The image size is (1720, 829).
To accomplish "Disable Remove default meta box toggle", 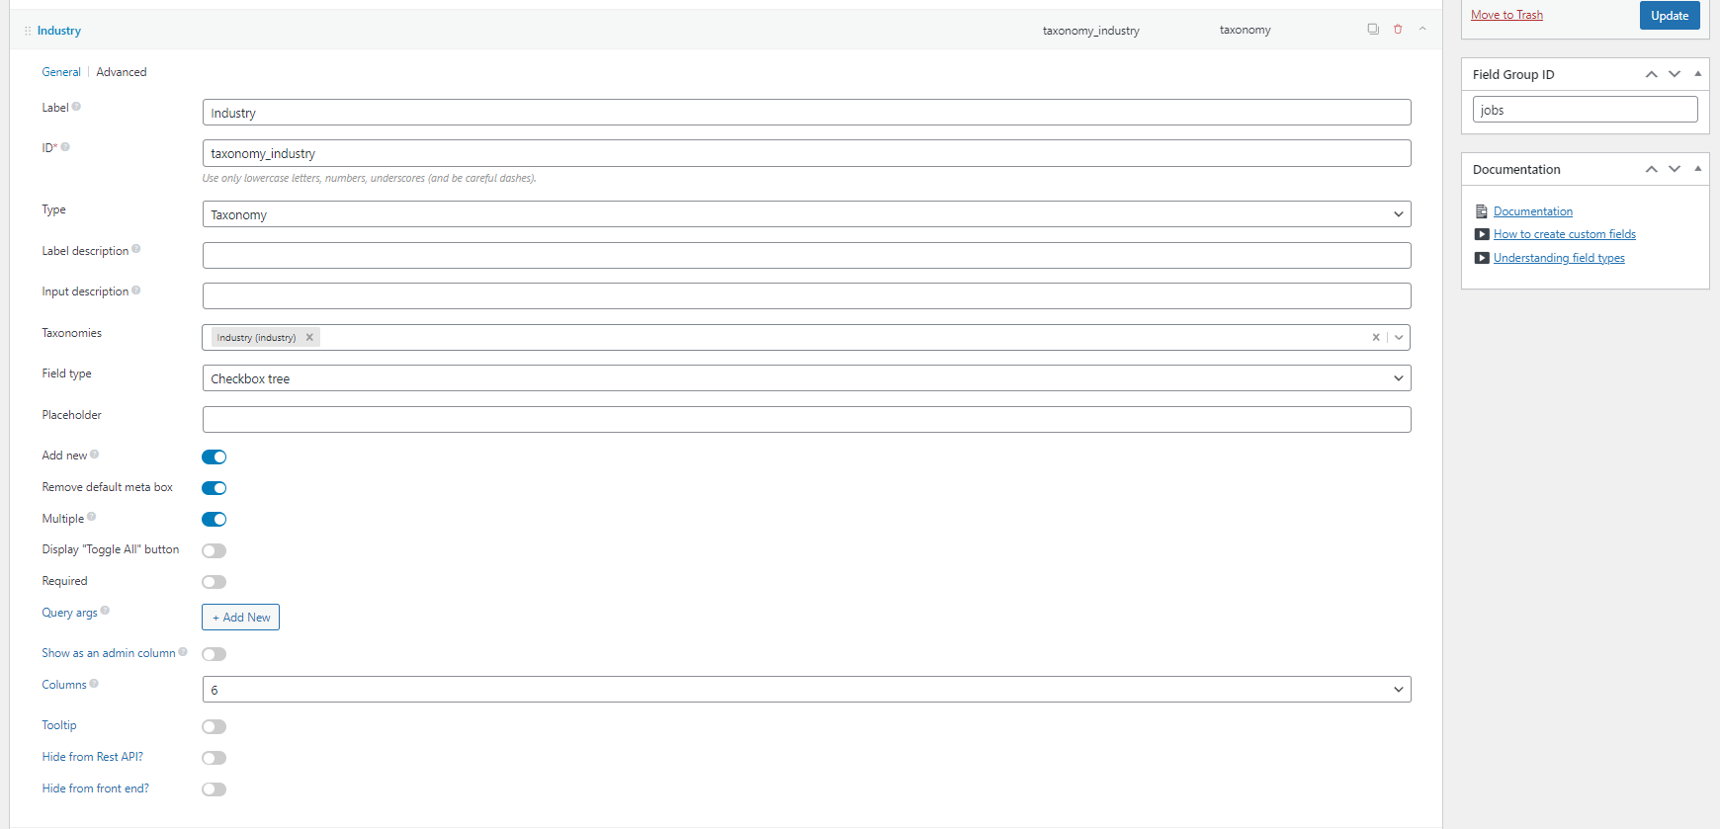I will (215, 488).
